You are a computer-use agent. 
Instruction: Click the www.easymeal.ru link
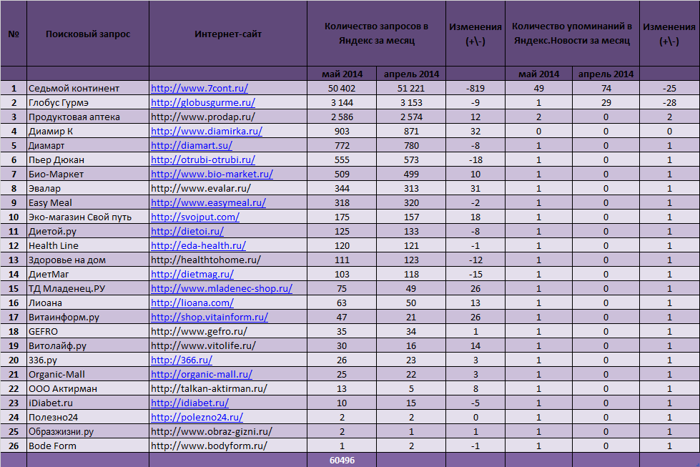tap(209, 202)
